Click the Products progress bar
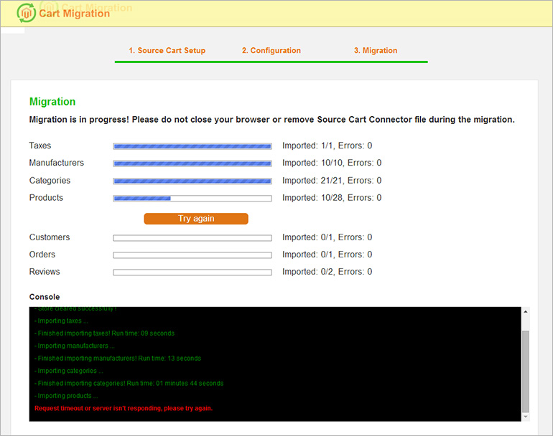Viewport: 553px width, 436px height. (x=192, y=198)
